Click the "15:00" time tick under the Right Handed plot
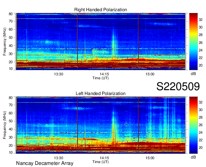206x167 pixels. [x=150, y=74]
